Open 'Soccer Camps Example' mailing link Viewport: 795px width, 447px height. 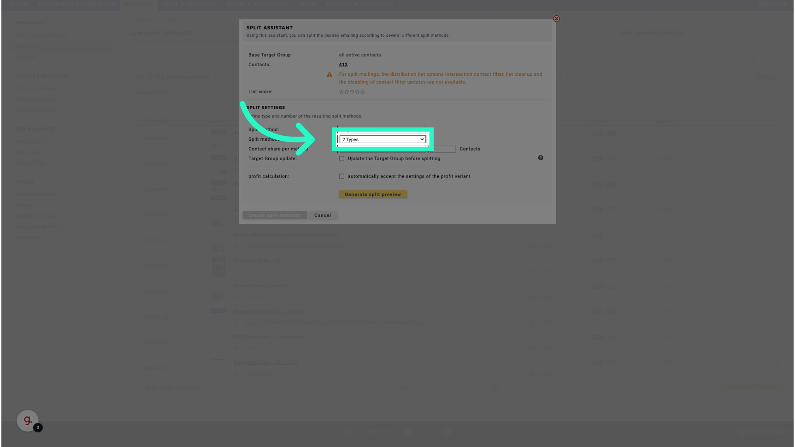point(261,286)
